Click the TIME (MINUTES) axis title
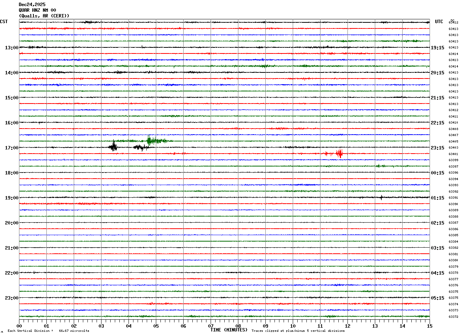 [229, 330]
